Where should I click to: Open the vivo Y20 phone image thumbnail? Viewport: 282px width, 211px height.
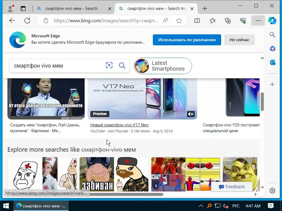(x=243, y=98)
